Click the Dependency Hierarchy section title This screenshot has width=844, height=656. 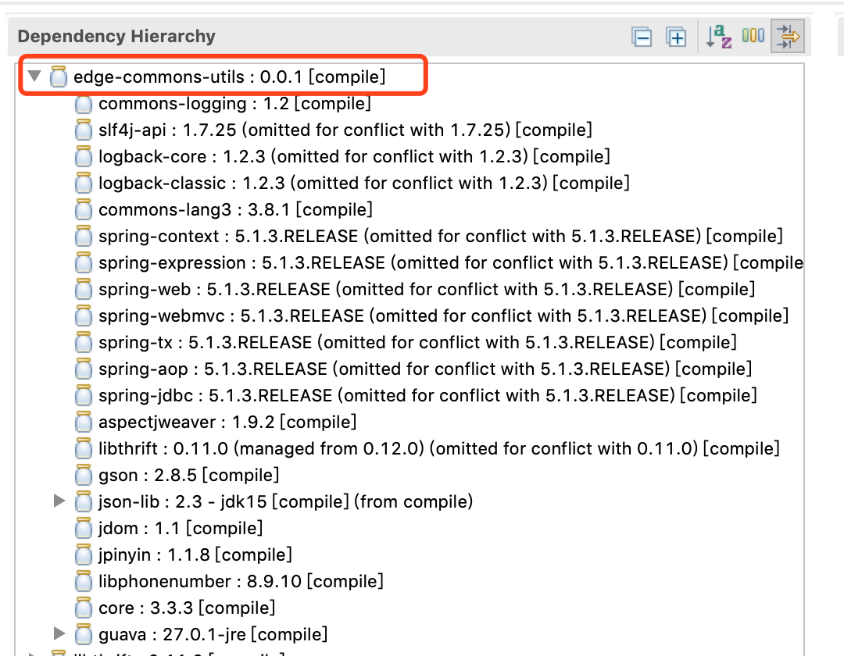pos(116,36)
